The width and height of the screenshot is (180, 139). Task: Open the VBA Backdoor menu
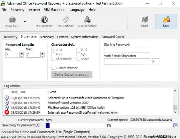(x=55, y=10)
